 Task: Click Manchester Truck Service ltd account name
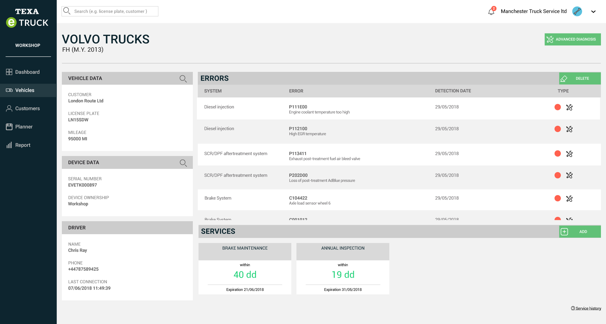click(x=534, y=11)
